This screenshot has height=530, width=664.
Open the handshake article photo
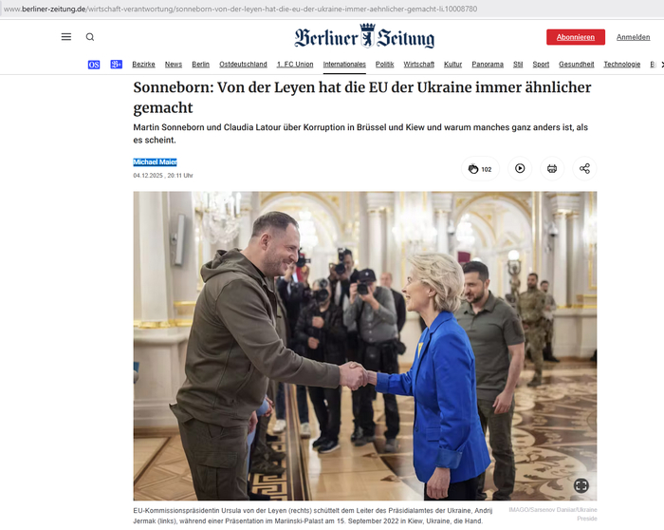(x=365, y=346)
